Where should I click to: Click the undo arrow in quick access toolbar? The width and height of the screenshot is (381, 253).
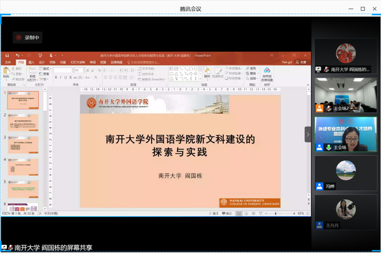click(17, 55)
